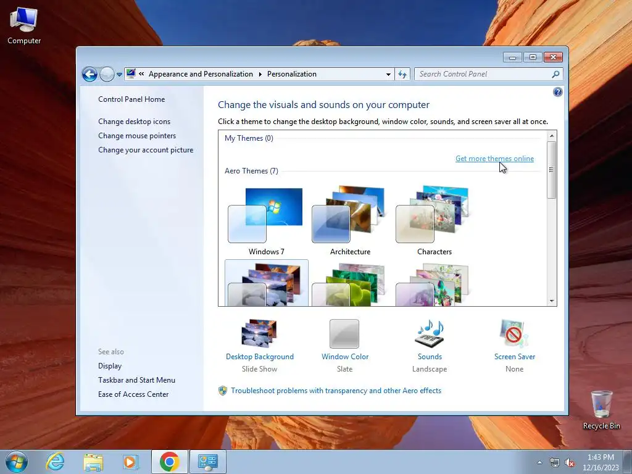
Task: Select the Architecture theme
Action: pyautogui.click(x=350, y=221)
